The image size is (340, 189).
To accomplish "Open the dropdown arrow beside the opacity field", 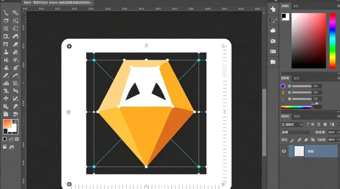I will coord(338,132).
